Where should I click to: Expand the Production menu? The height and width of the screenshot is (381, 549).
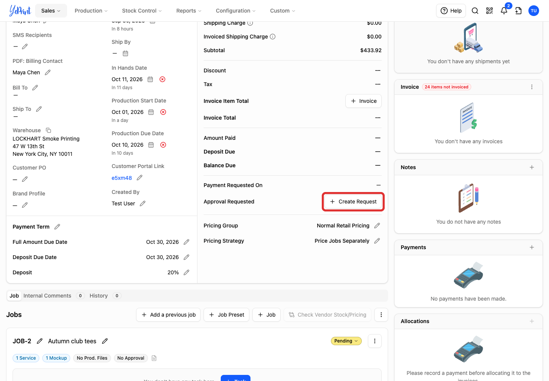(x=91, y=11)
